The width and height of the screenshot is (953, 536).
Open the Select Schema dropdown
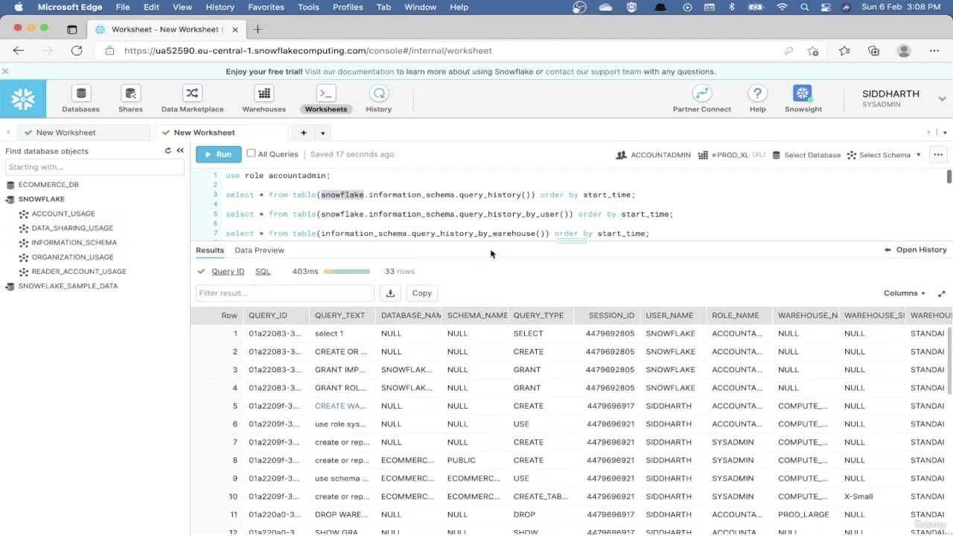884,155
